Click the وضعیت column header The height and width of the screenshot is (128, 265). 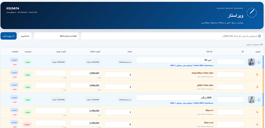point(28,52)
